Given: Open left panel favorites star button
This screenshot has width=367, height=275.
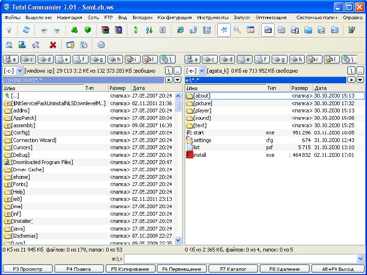Looking at the screenshot, I should click(169, 80).
